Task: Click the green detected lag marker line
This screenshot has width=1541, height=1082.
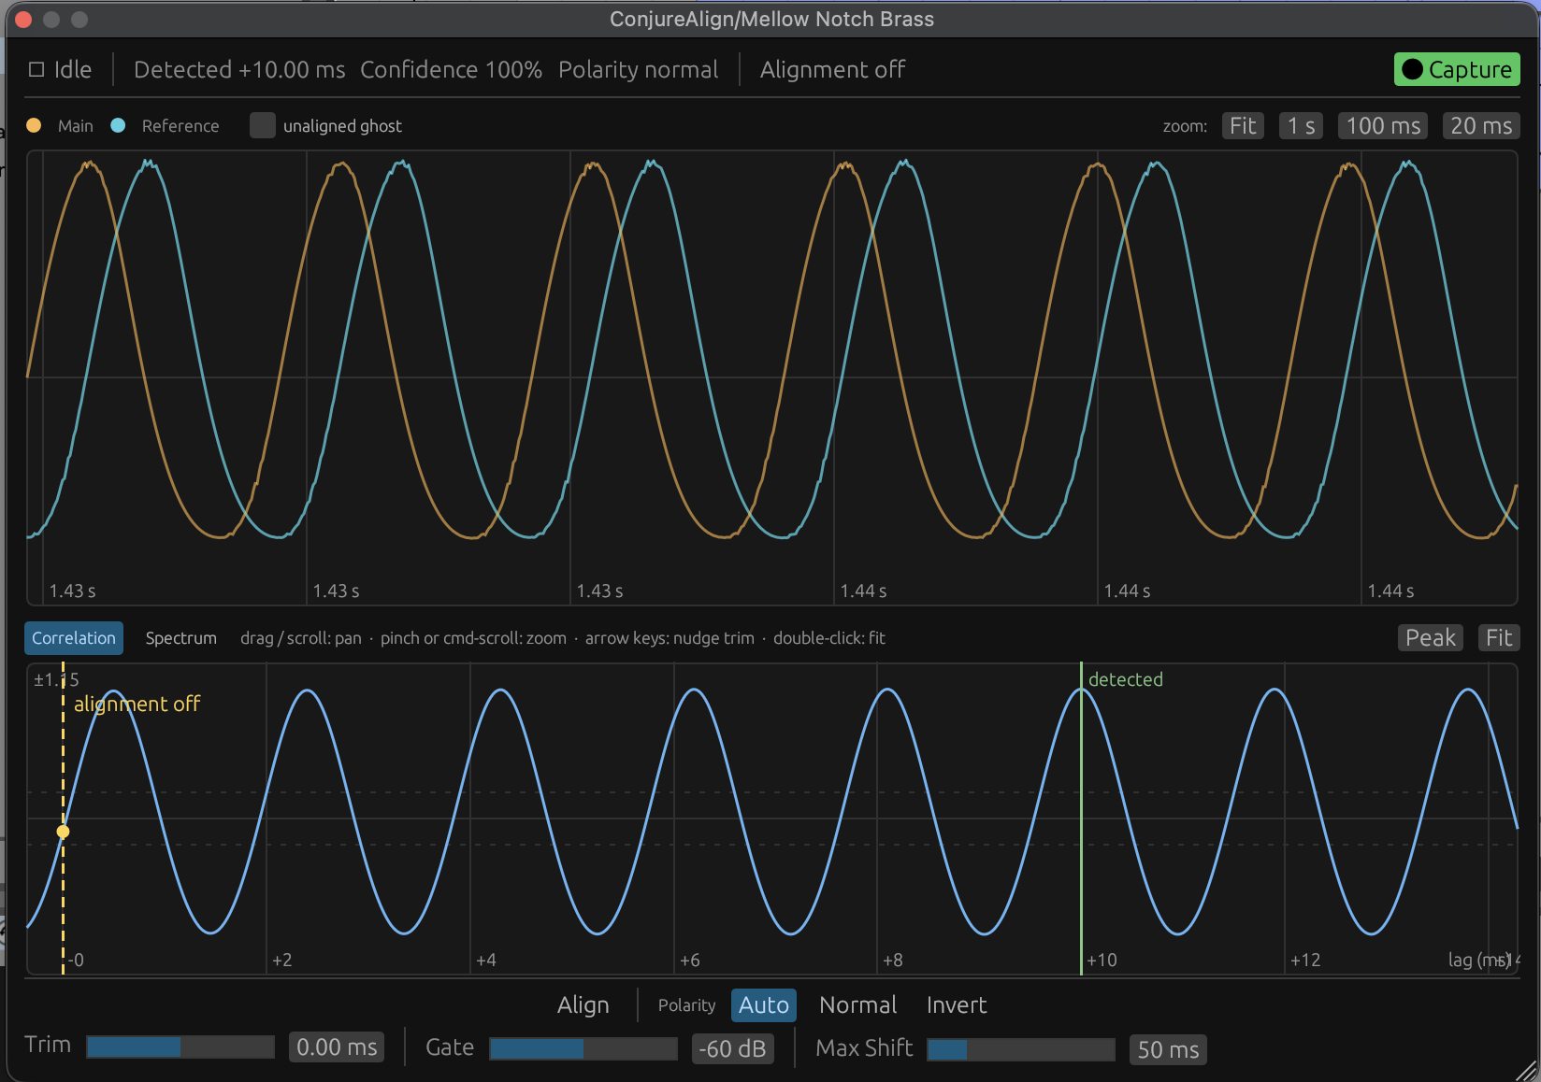Action: click(x=1081, y=819)
